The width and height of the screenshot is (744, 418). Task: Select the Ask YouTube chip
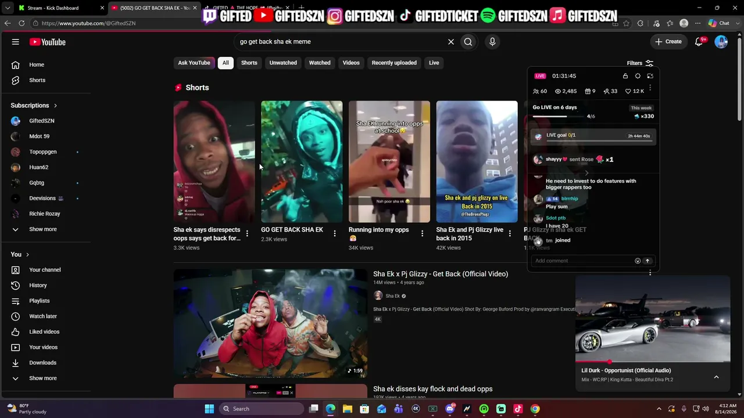(194, 63)
